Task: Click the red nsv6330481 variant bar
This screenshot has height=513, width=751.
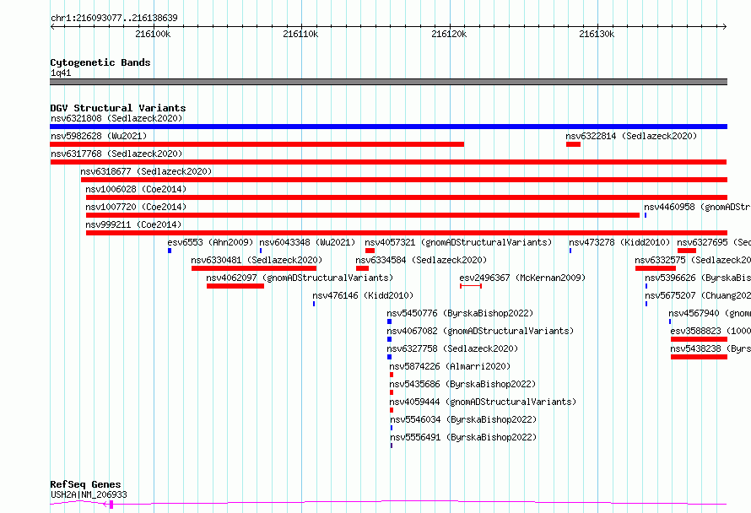Action: pos(254,268)
